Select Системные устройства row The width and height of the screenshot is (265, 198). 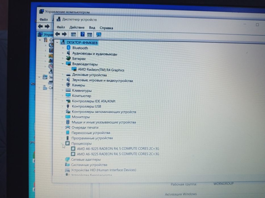tap(89, 165)
